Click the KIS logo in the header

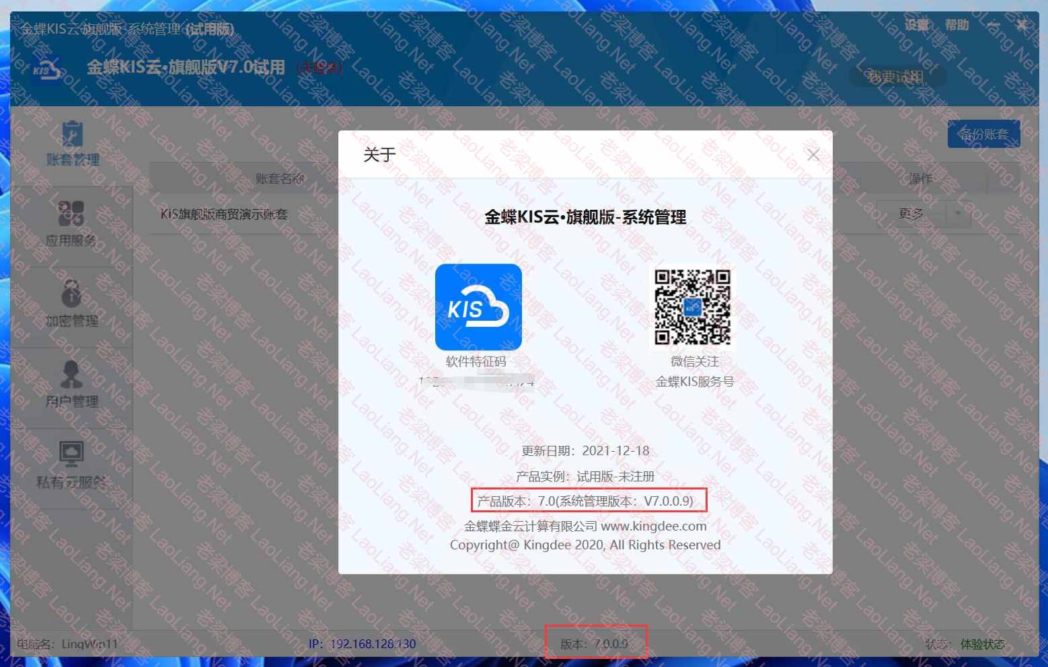(47, 69)
